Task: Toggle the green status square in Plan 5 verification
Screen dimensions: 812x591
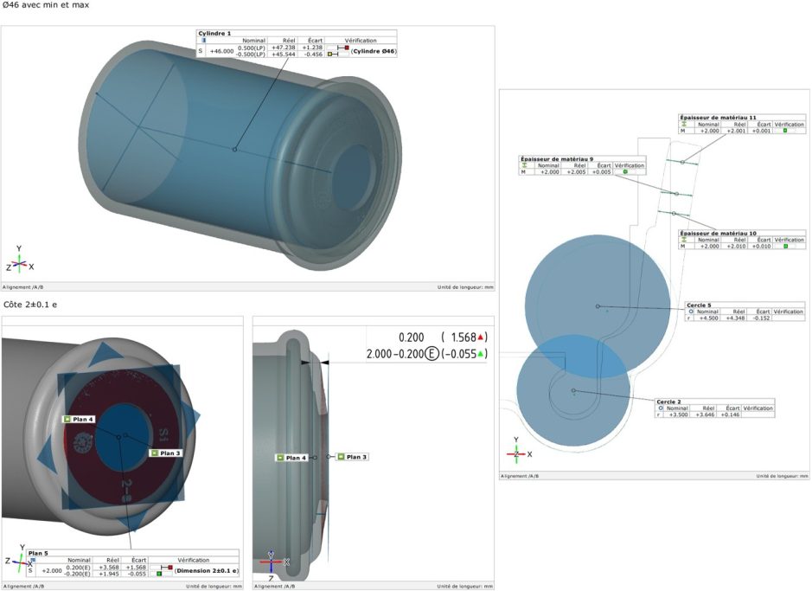Action: point(158,575)
